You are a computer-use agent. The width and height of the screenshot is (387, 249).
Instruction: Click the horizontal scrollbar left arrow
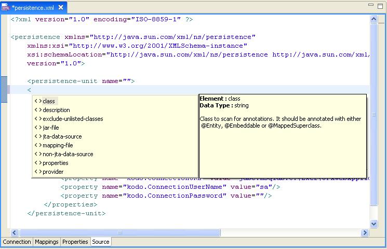click(15, 232)
